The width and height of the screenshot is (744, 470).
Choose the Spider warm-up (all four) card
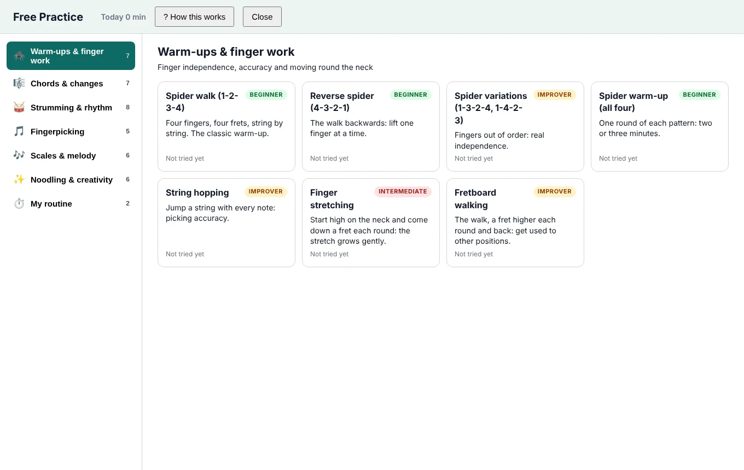click(x=660, y=127)
